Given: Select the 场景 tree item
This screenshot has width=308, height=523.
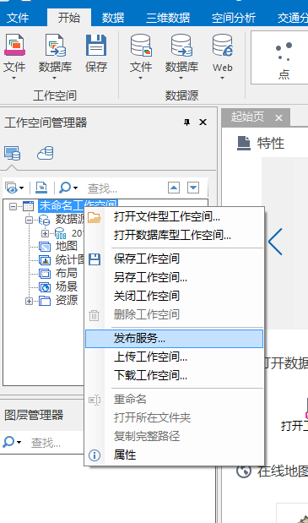Looking at the screenshot, I should coord(67,286).
